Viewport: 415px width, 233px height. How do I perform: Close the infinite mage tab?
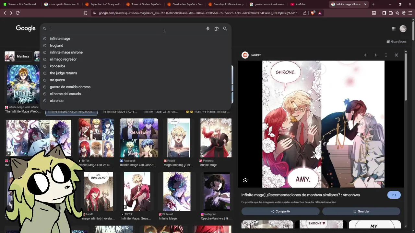[x=365, y=4]
